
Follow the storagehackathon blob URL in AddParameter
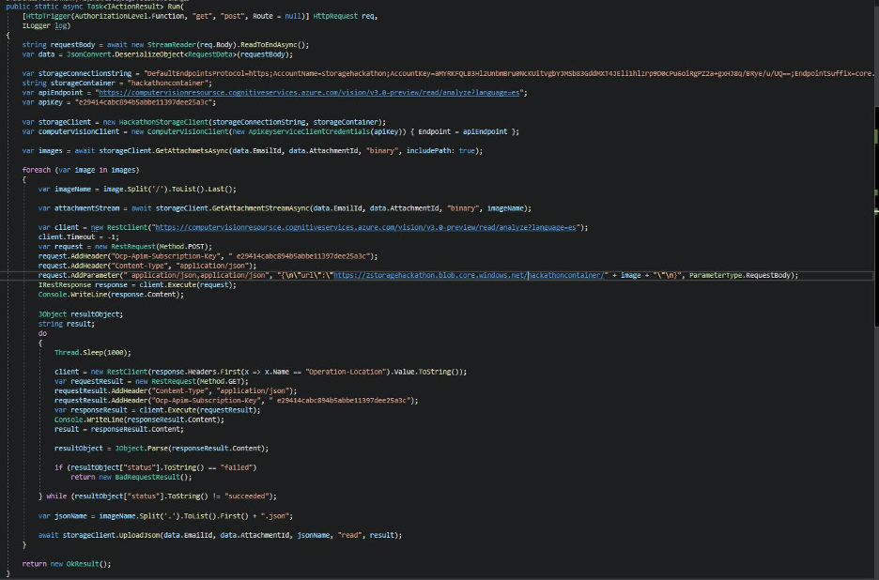coord(470,275)
